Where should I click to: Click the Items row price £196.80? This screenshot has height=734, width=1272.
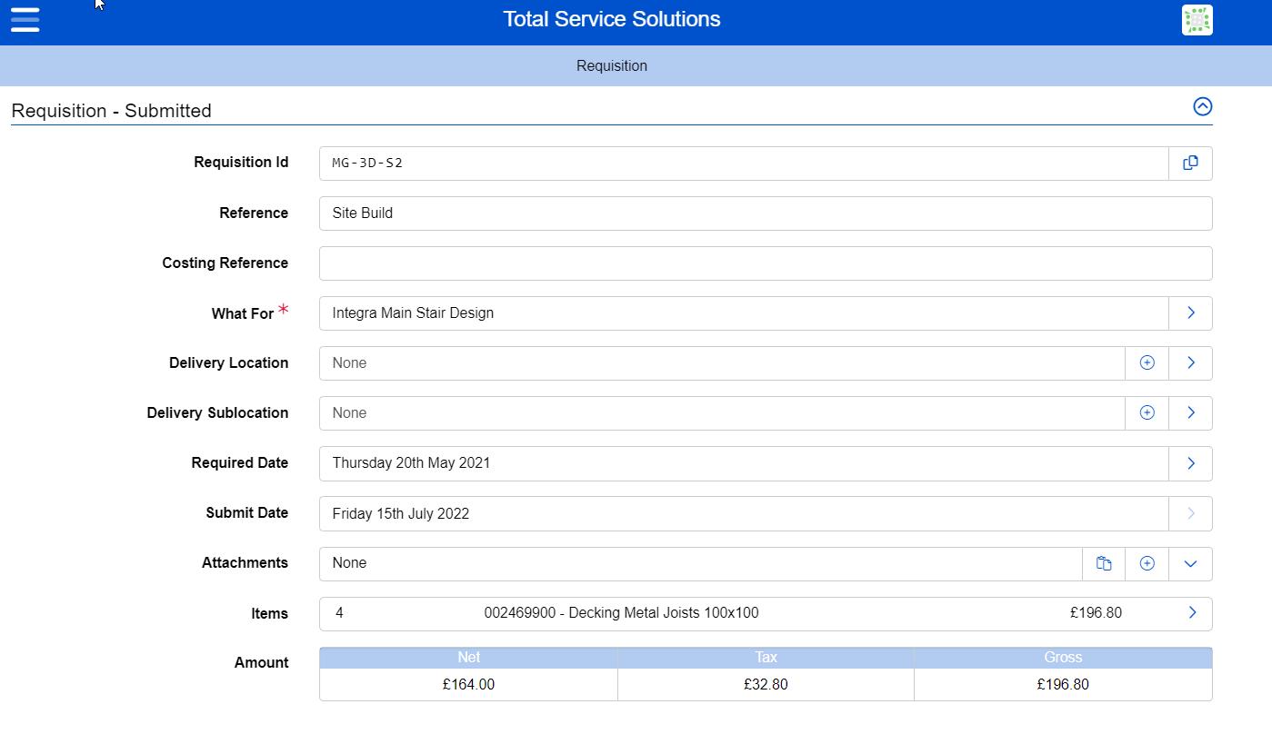point(1096,613)
